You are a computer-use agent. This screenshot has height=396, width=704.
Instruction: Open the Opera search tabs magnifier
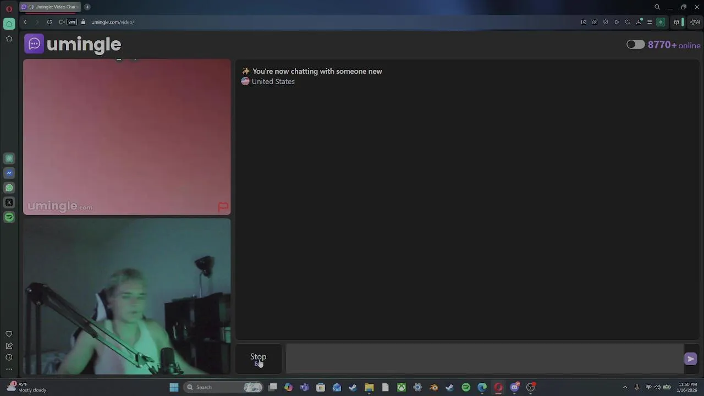(x=657, y=7)
